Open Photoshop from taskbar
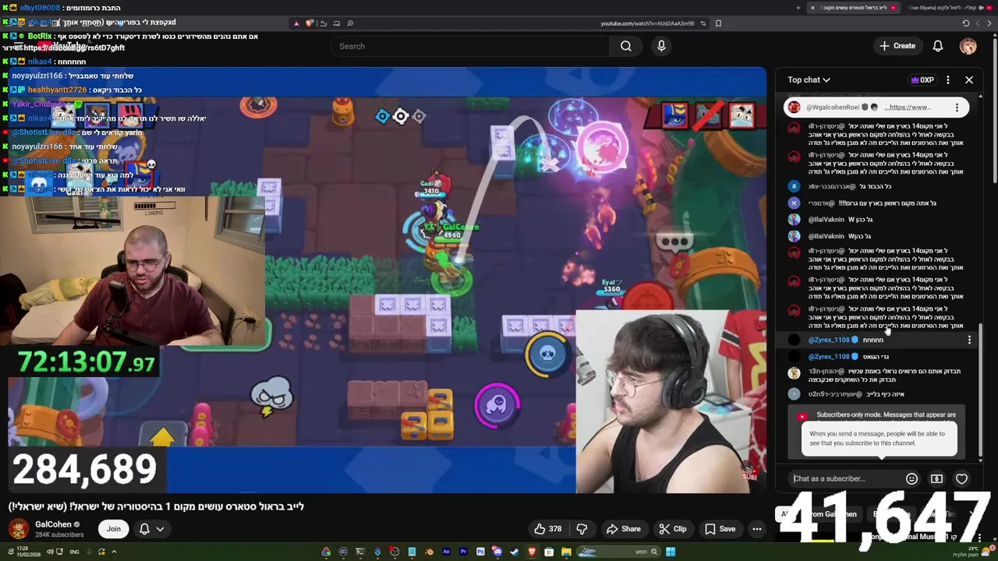Viewport: 998px width, 561px height. tap(480, 552)
